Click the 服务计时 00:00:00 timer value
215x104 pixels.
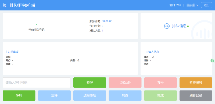[x=107, y=21]
